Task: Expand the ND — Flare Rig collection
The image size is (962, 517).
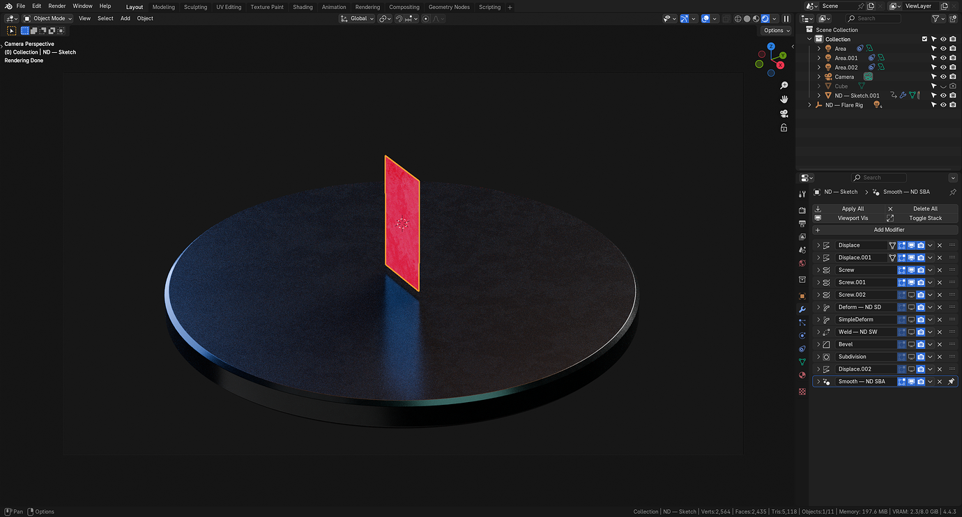Action: tap(810, 105)
